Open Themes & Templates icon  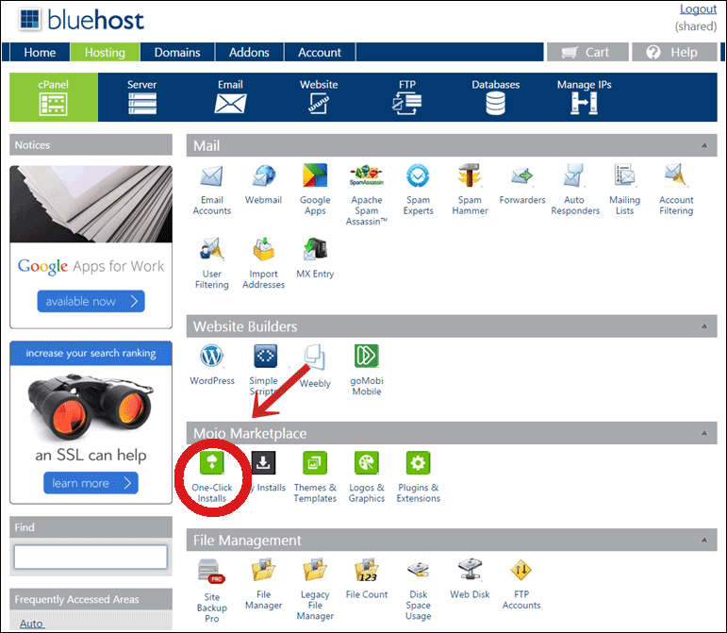click(315, 476)
